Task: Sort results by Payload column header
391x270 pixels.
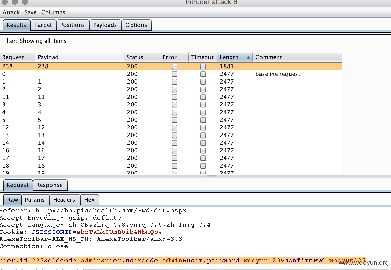Action: pos(80,57)
